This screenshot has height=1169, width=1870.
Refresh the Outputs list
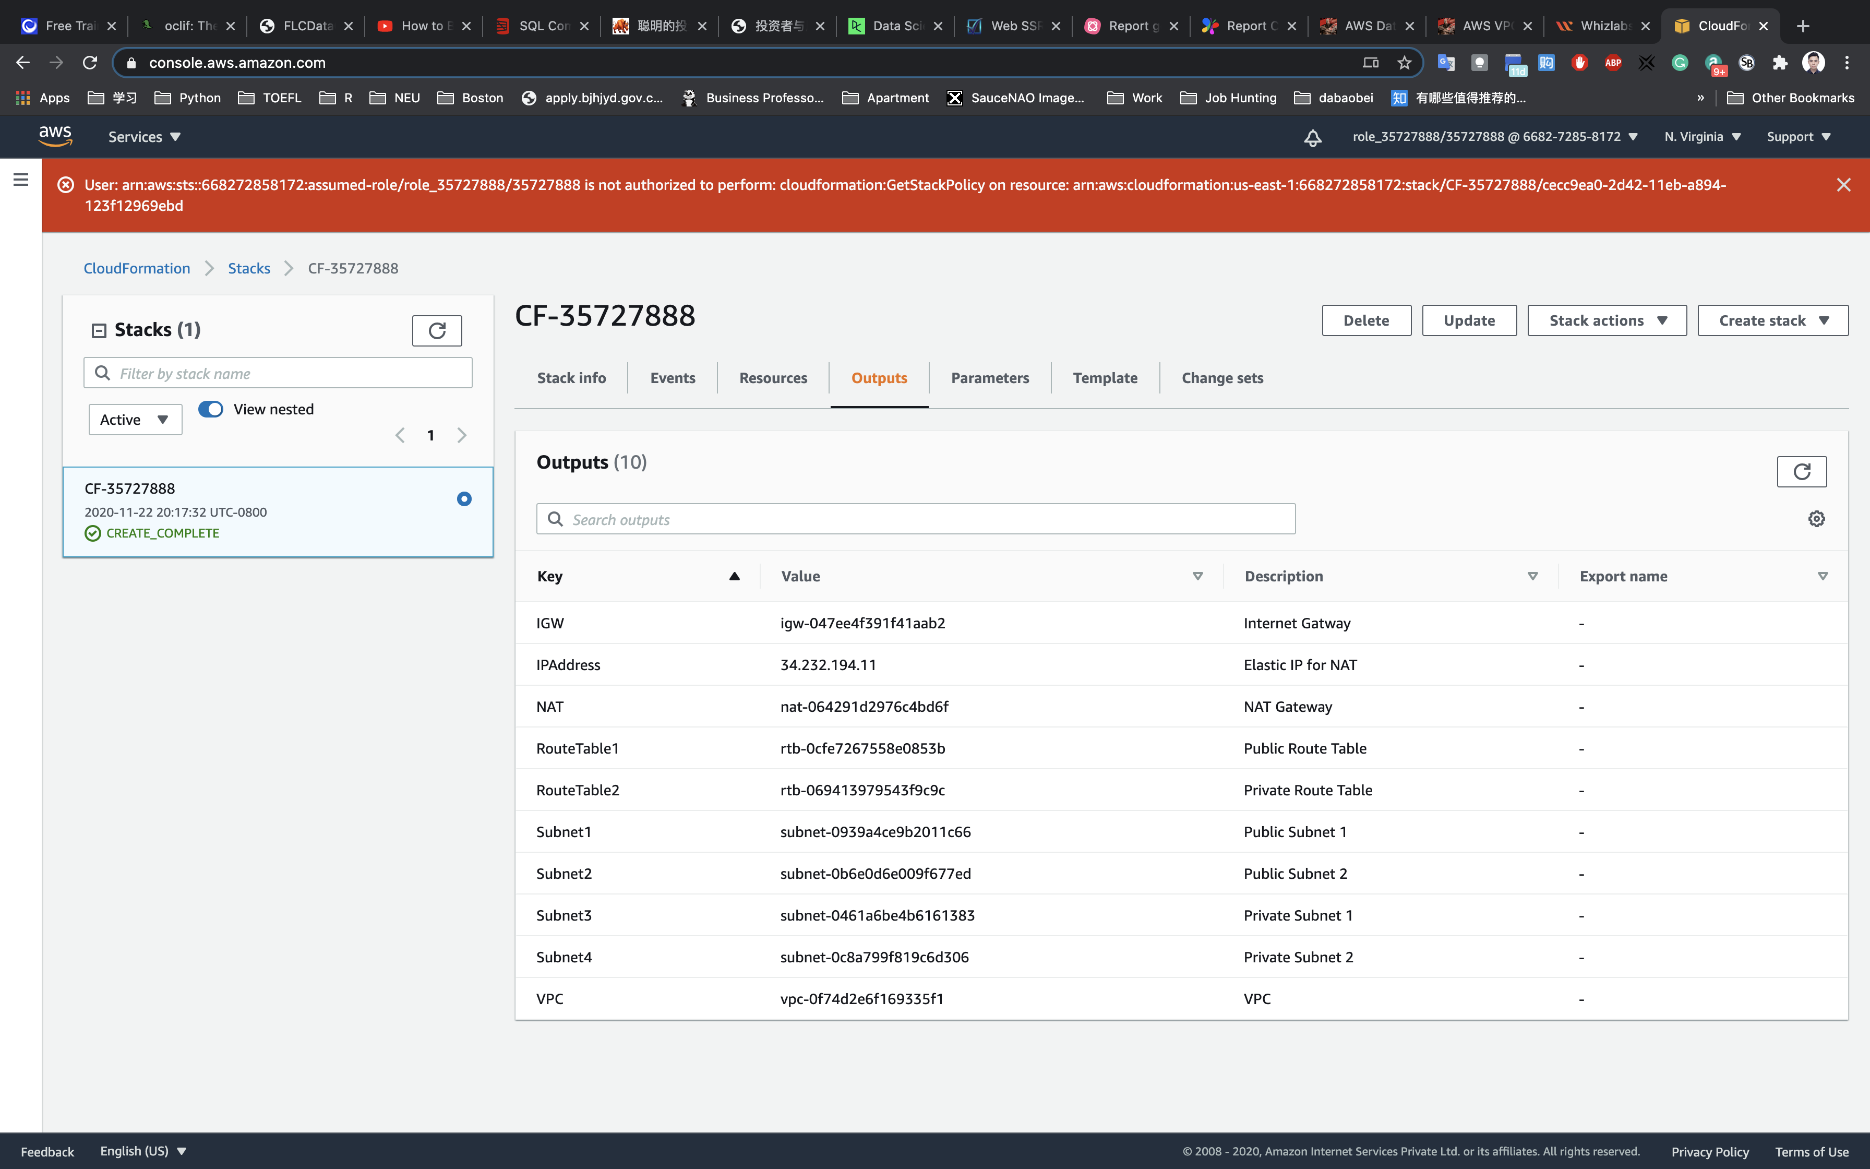[x=1801, y=472]
